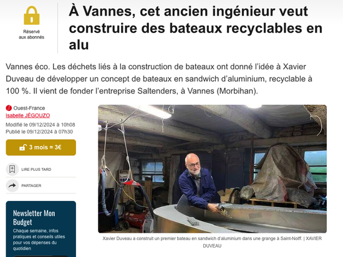The image size is (343, 257).
Task: Click the photo caption about Saint-Nolff
Action: pos(202,238)
